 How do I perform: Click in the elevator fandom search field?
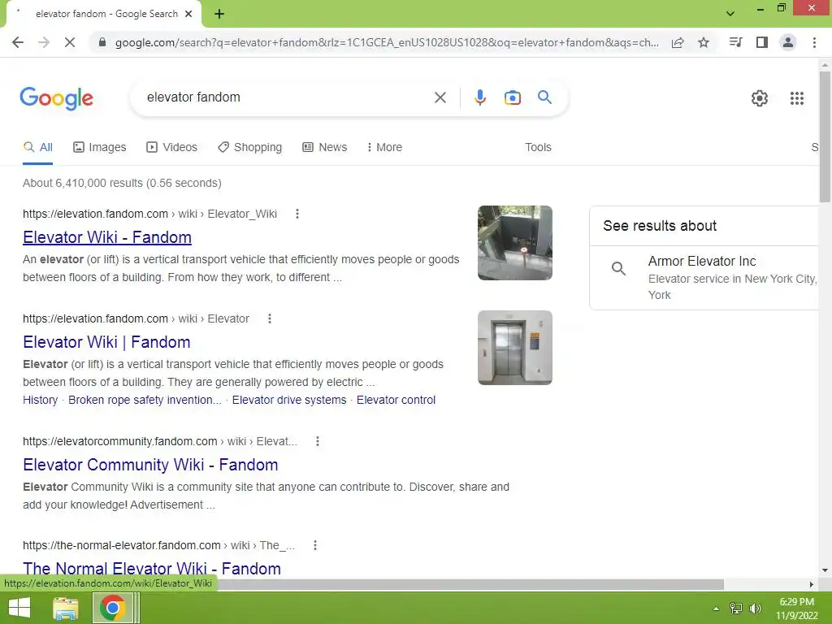(287, 97)
